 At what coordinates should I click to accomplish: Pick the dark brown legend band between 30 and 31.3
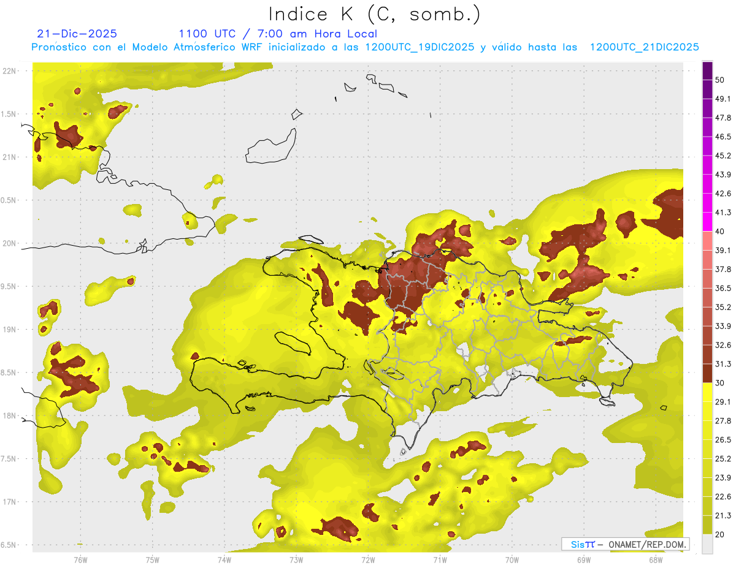[707, 373]
